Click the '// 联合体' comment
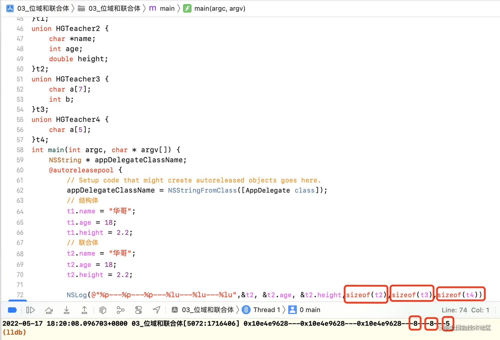 click(83, 242)
